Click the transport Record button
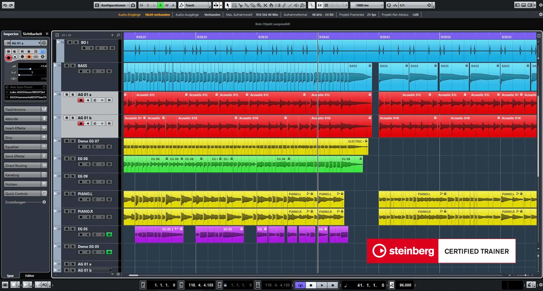Screen dimensions: 543x291 click(333, 285)
